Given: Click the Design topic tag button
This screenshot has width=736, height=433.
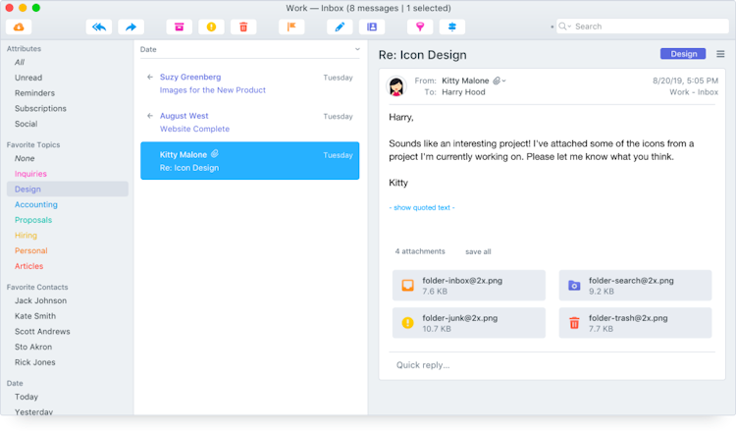Looking at the screenshot, I should pyautogui.click(x=683, y=54).
